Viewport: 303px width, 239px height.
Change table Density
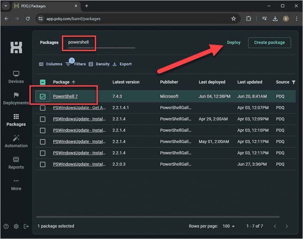(x=99, y=64)
